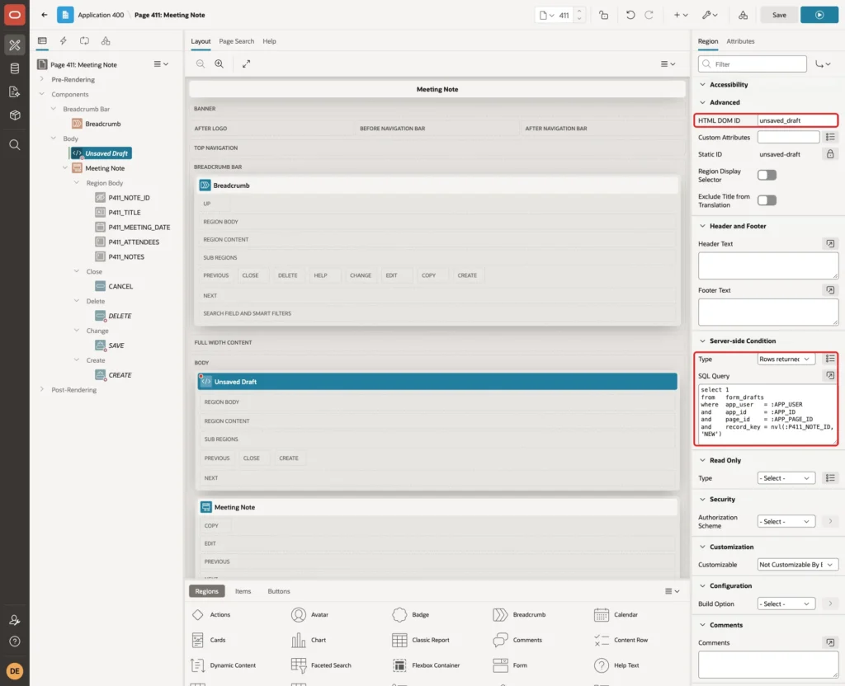845x686 pixels.
Task: Open the Custom Attributes list icon
Action: 830,138
